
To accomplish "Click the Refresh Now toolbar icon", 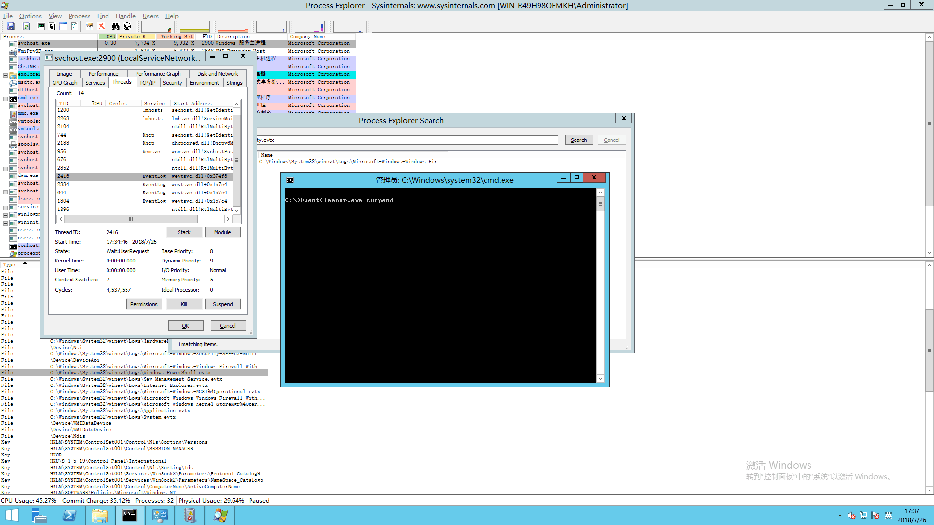I will (27, 26).
